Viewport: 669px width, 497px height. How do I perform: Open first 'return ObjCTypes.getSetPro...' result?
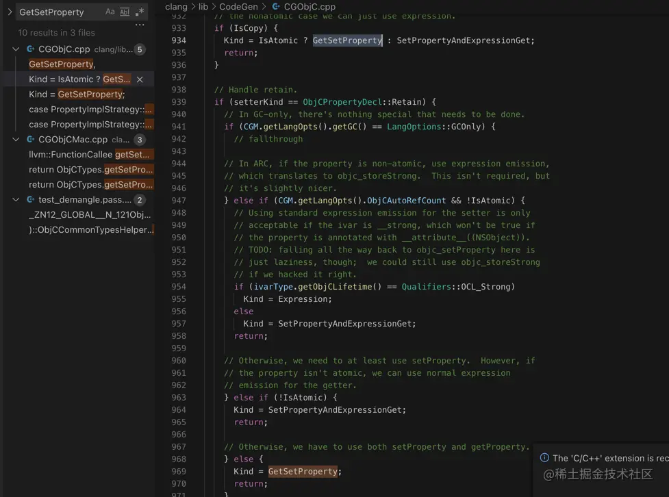(x=79, y=170)
